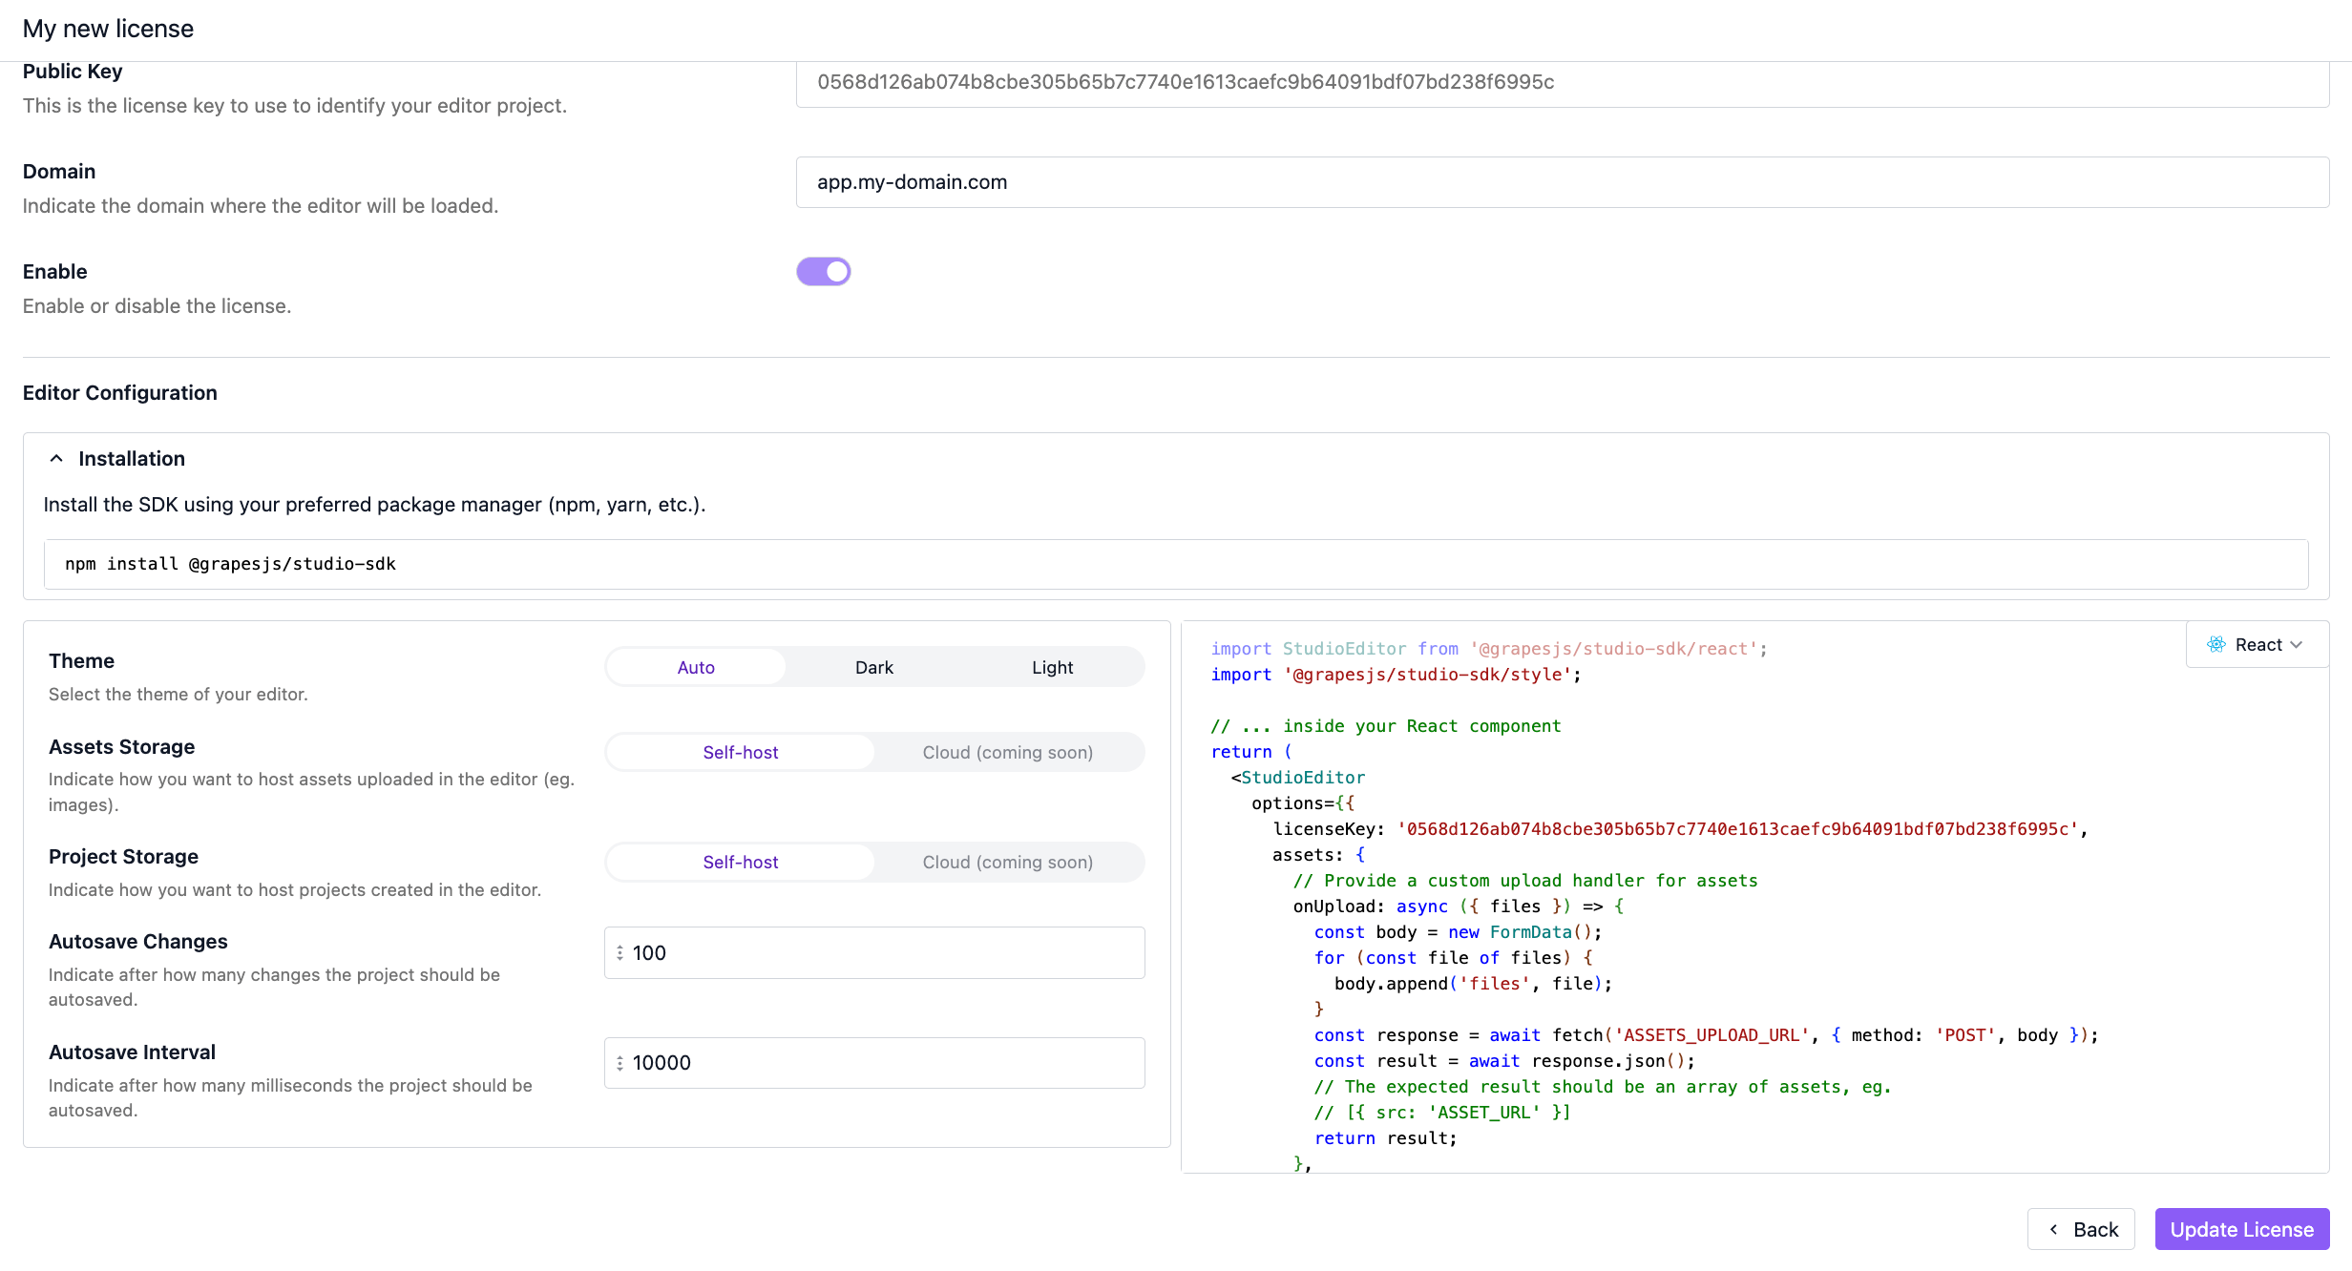This screenshot has width=2352, height=1271.
Task: Click the licenseKey value in code
Action: tap(1738, 829)
